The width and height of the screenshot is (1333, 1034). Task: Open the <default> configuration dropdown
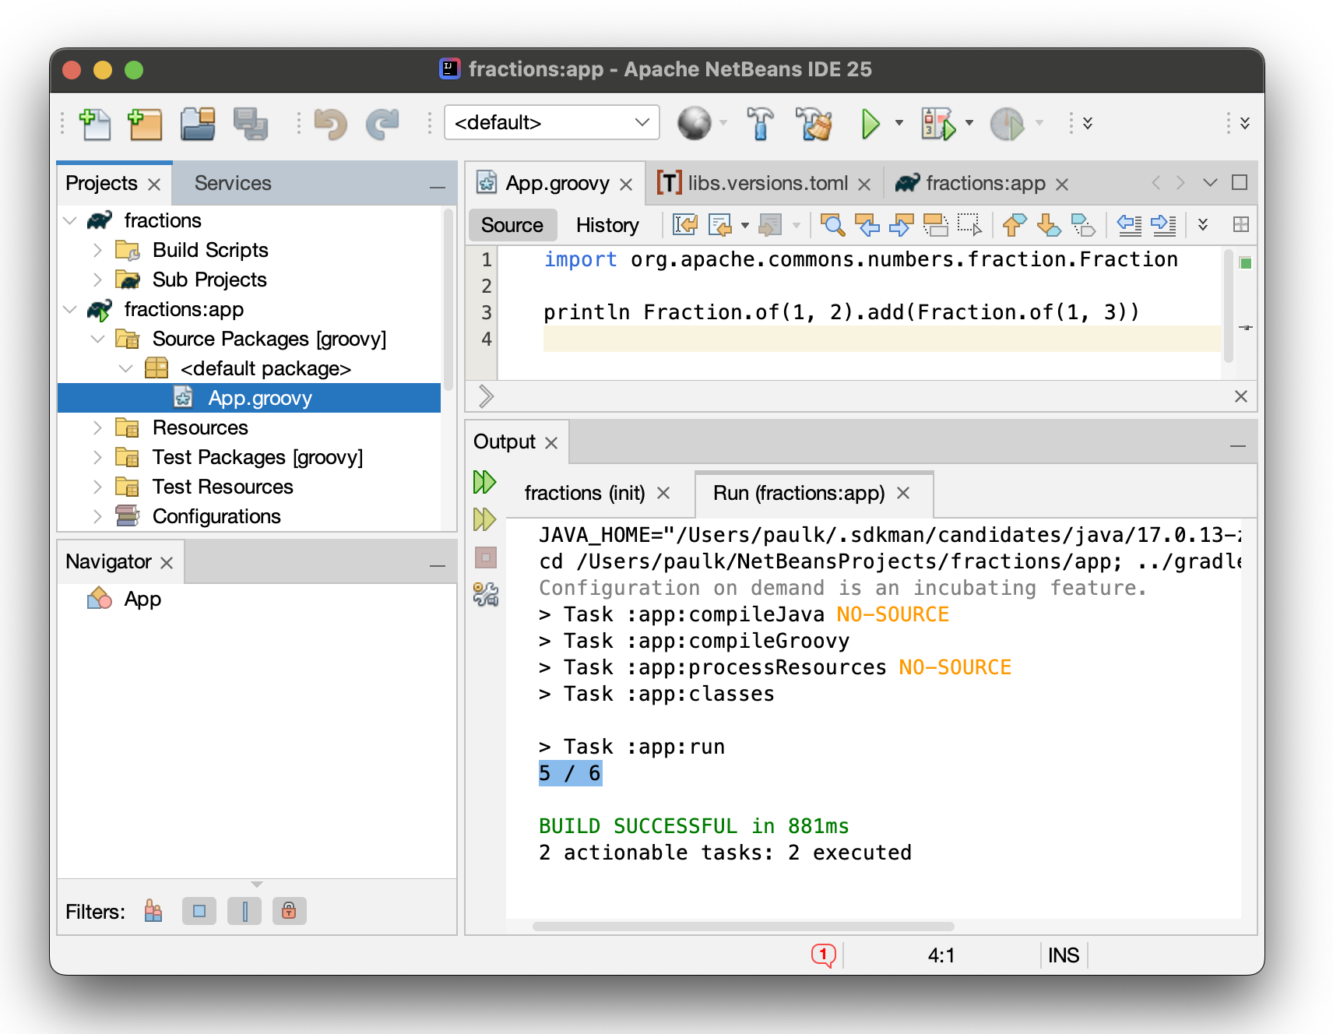coord(552,123)
